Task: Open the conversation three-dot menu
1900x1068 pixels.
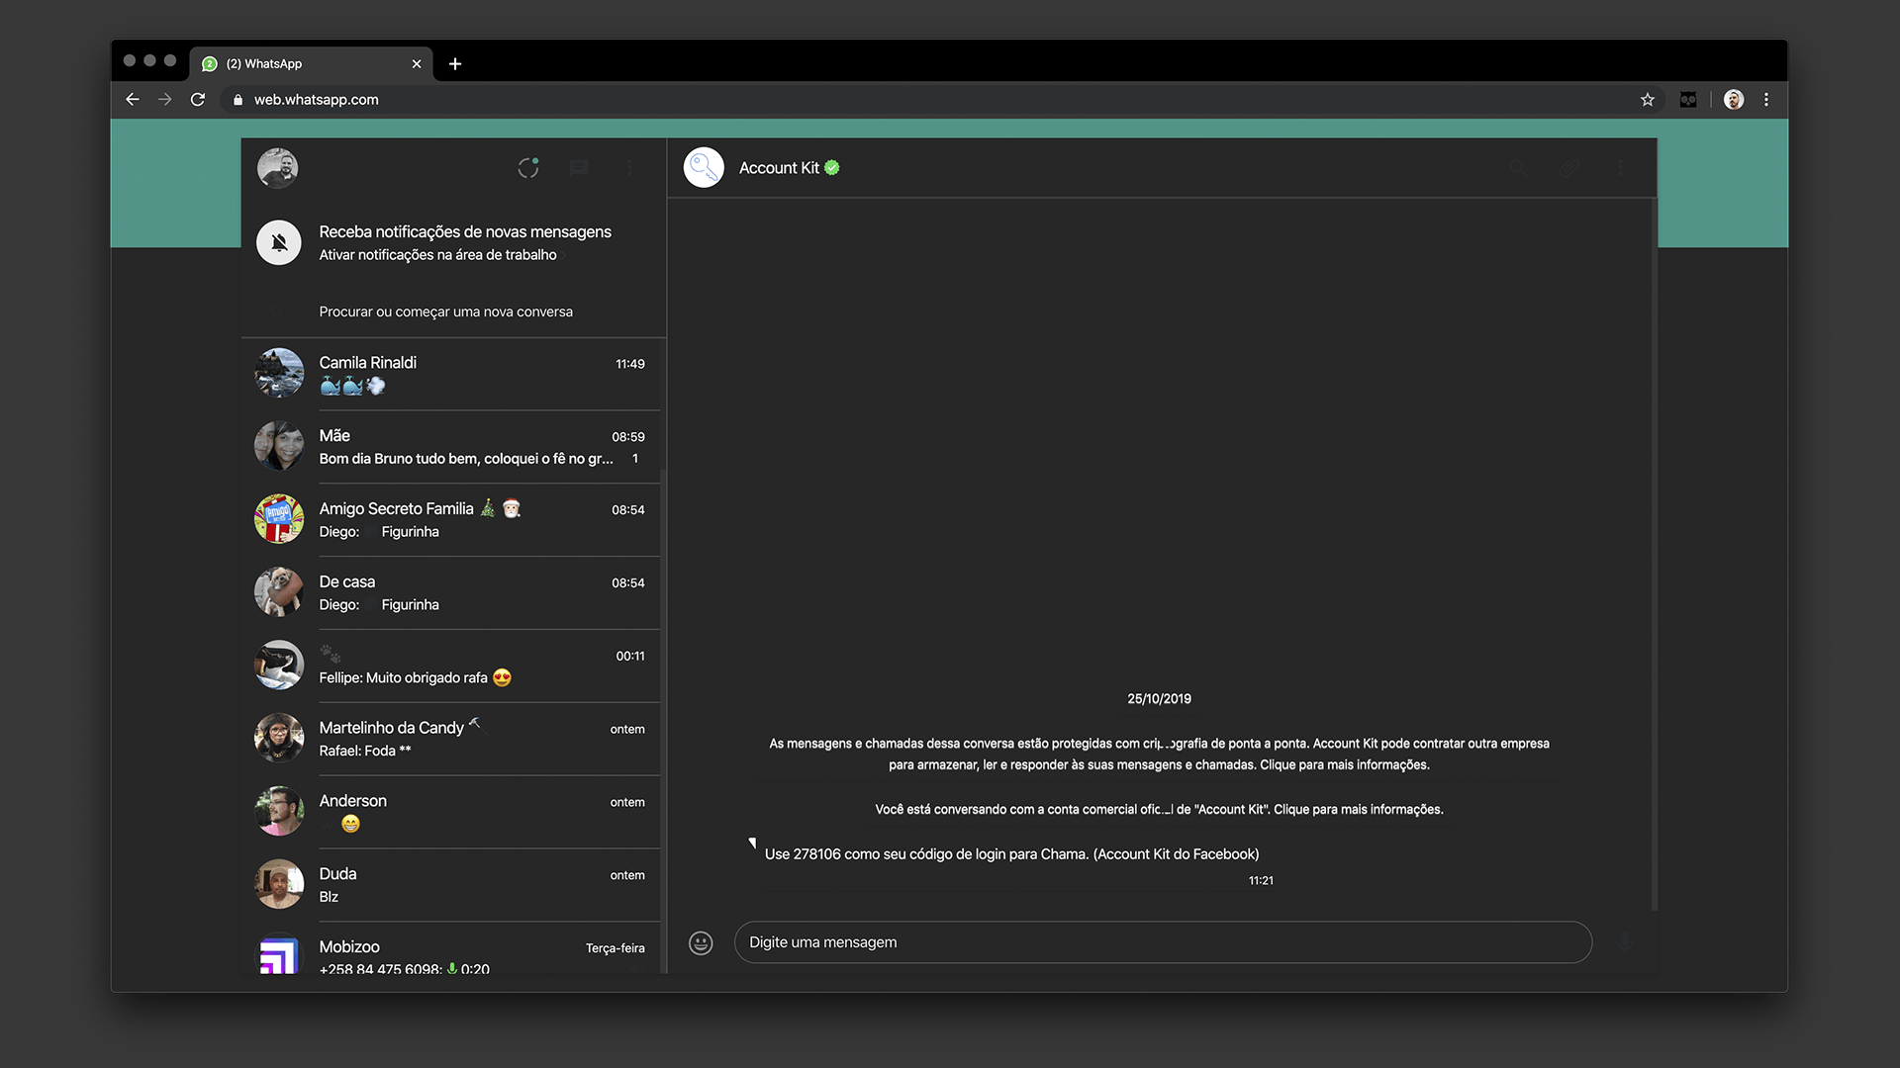Action: 1620,168
